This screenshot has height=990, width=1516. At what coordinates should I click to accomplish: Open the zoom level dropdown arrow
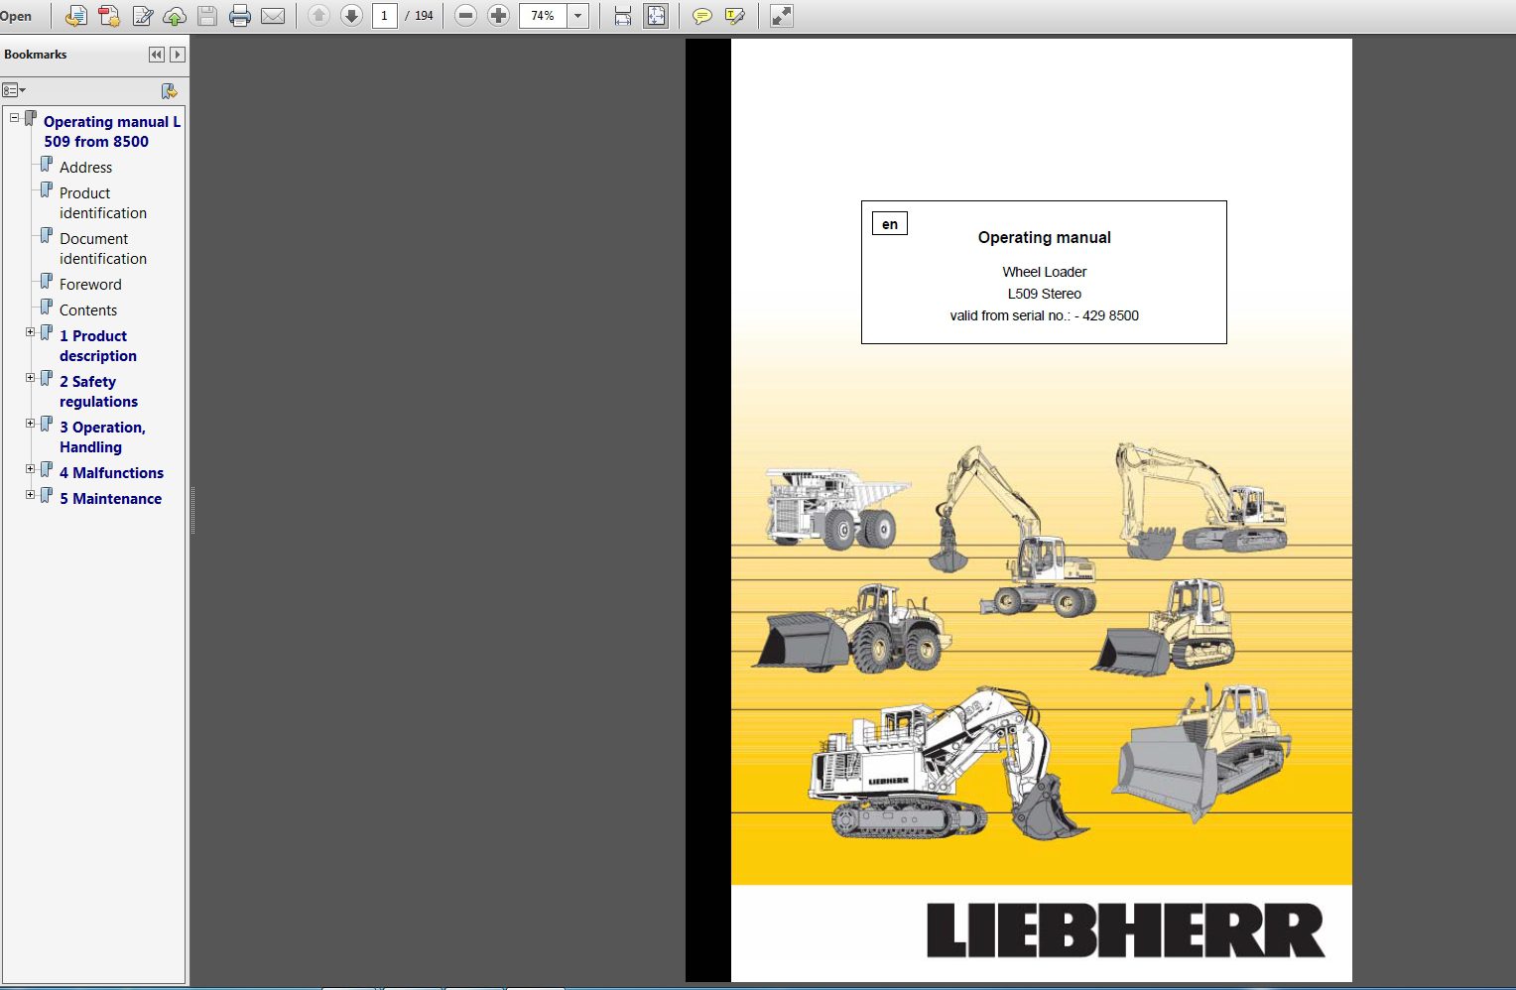[577, 16]
